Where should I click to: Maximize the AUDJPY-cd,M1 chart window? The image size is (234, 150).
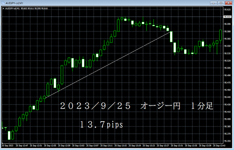pos(221,3)
